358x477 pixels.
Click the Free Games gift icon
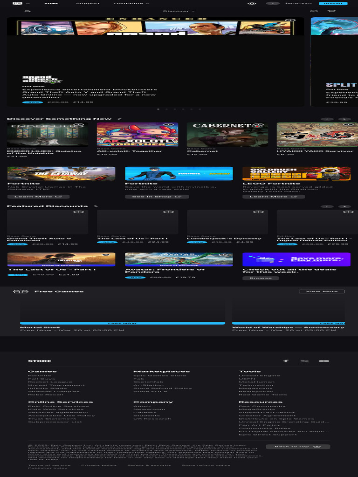[21, 292]
